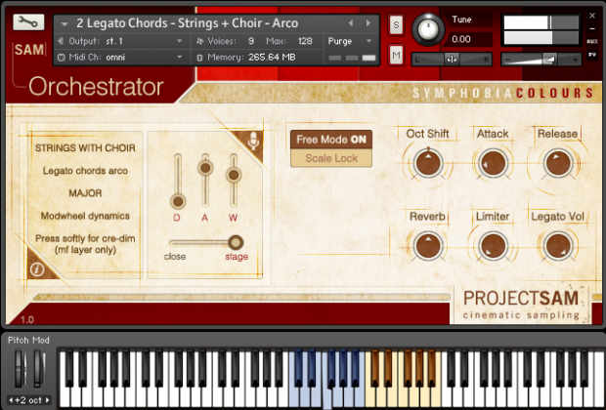606x410 pixels.
Task: Click the Legato Vol knob
Action: (x=558, y=246)
